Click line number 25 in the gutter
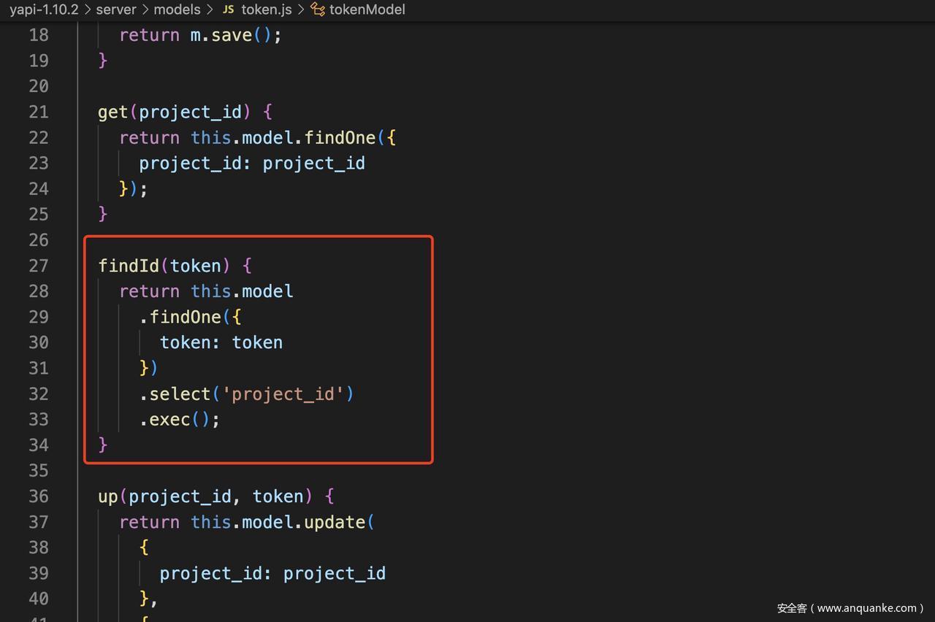 (39, 214)
